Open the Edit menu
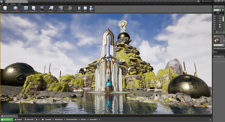Screen dimensions: 225x122 click(7, 4)
